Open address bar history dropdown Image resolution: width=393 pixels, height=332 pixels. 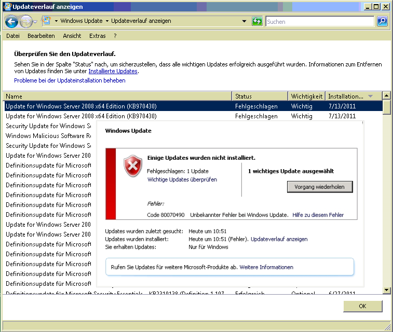pos(244,21)
